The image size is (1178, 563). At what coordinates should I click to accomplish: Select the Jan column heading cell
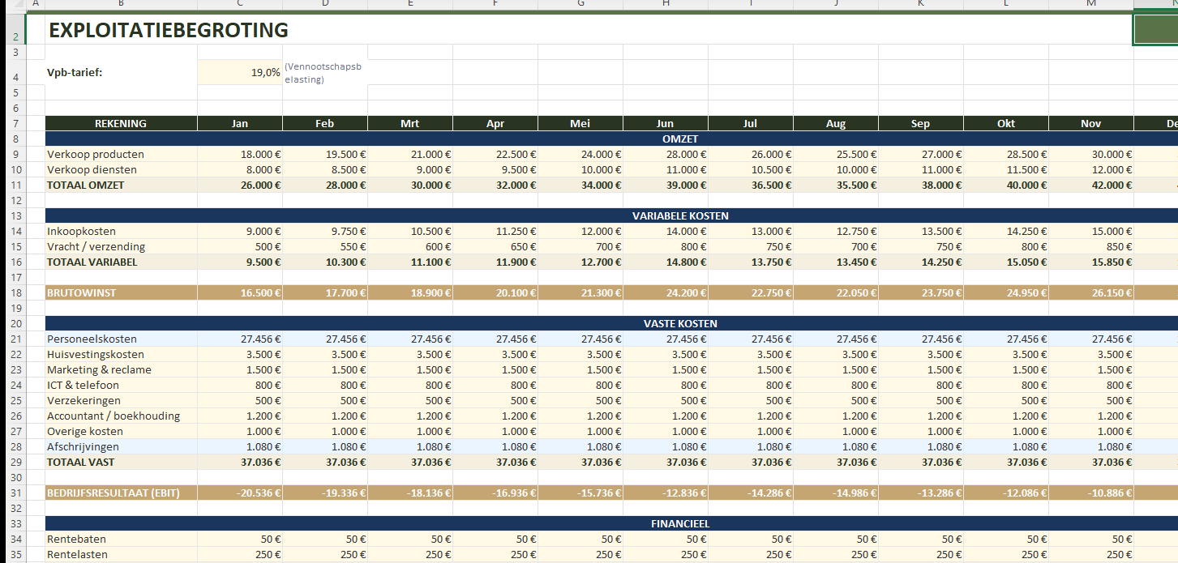240,124
